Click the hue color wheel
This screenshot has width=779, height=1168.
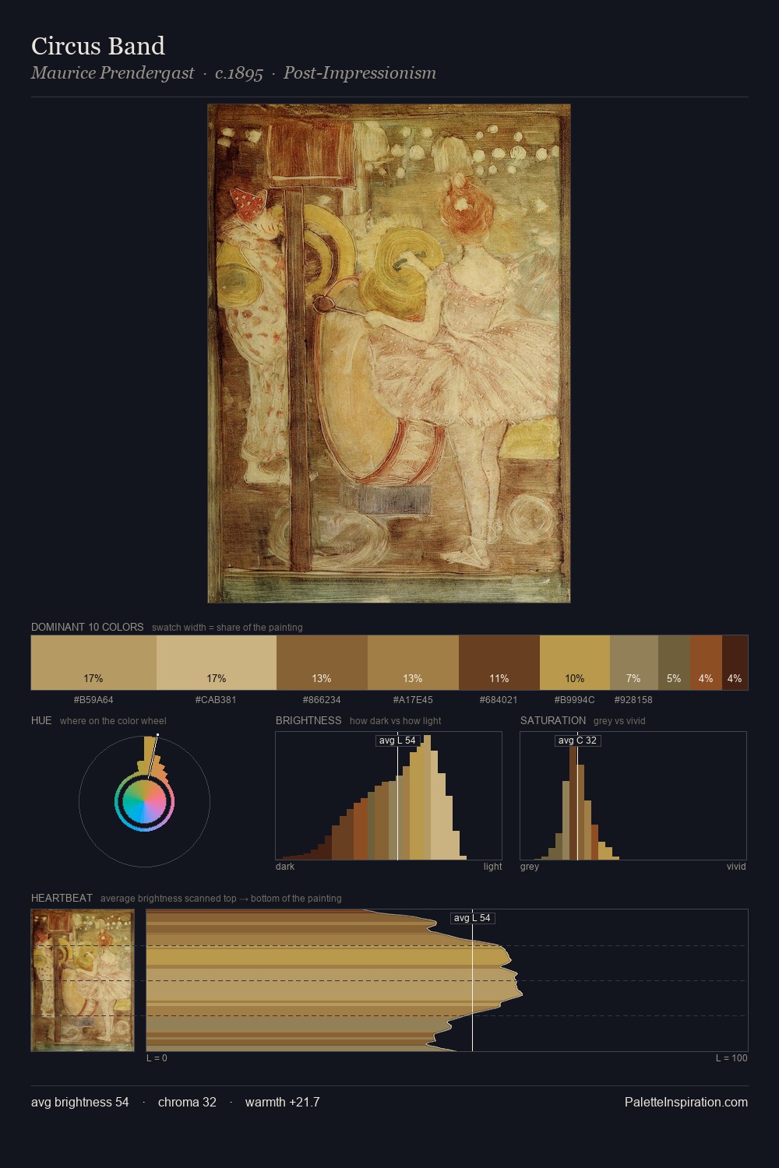[x=144, y=801]
